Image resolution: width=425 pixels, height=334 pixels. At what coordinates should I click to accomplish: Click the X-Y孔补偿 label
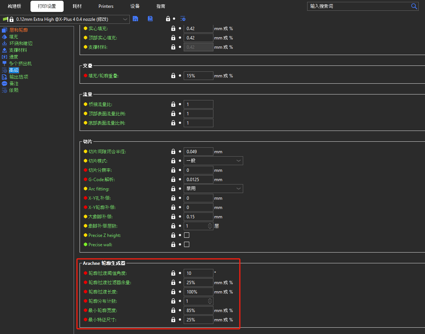tap(100, 198)
